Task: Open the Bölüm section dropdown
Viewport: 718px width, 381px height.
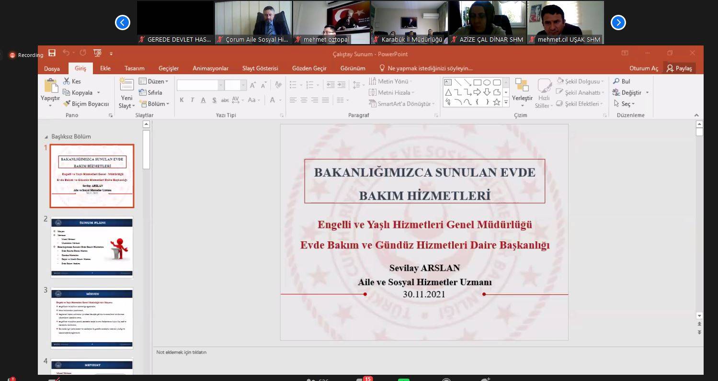Action: point(154,104)
